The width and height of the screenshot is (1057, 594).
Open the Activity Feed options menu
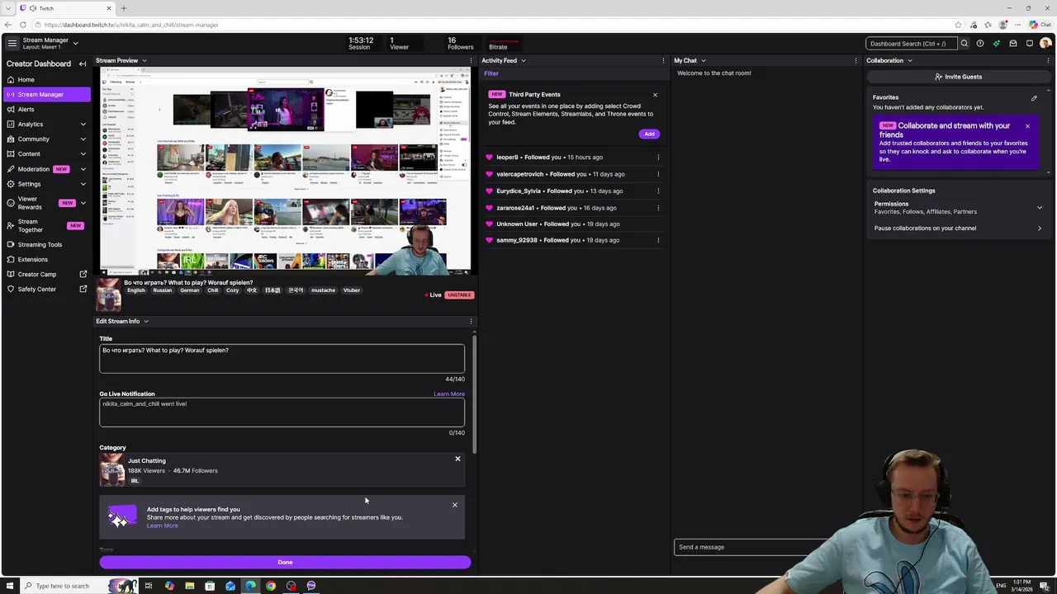coord(663,60)
